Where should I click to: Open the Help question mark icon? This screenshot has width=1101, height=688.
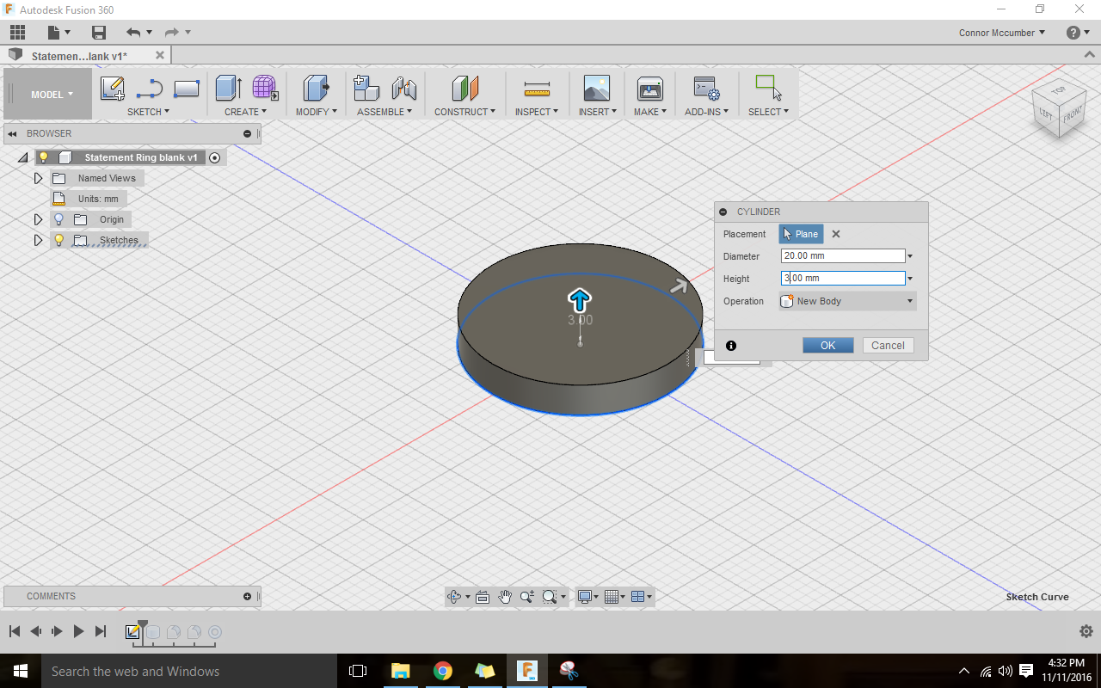(1073, 33)
